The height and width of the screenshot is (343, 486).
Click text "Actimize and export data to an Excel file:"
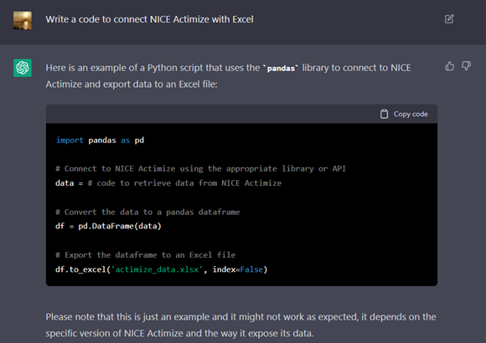click(132, 84)
